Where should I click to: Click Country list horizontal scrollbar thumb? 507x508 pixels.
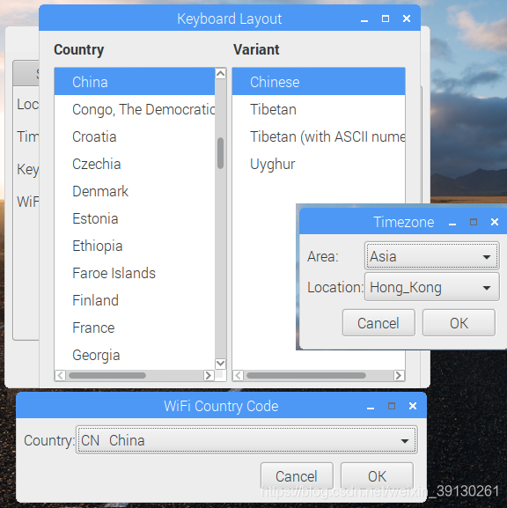[107, 375]
